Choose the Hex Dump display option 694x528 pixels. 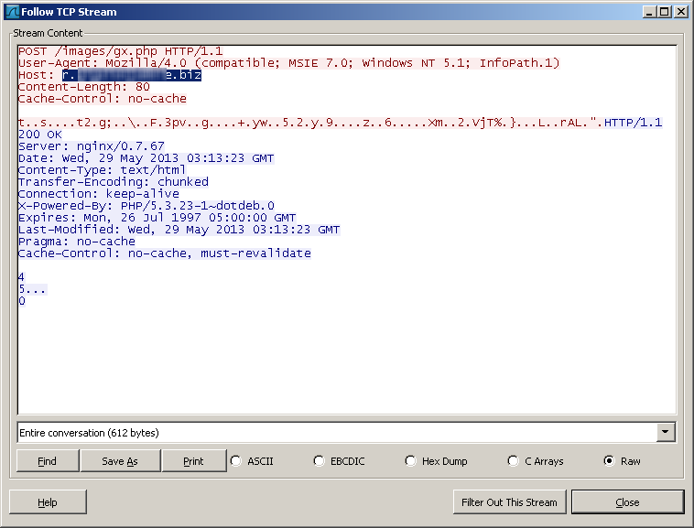coord(410,461)
